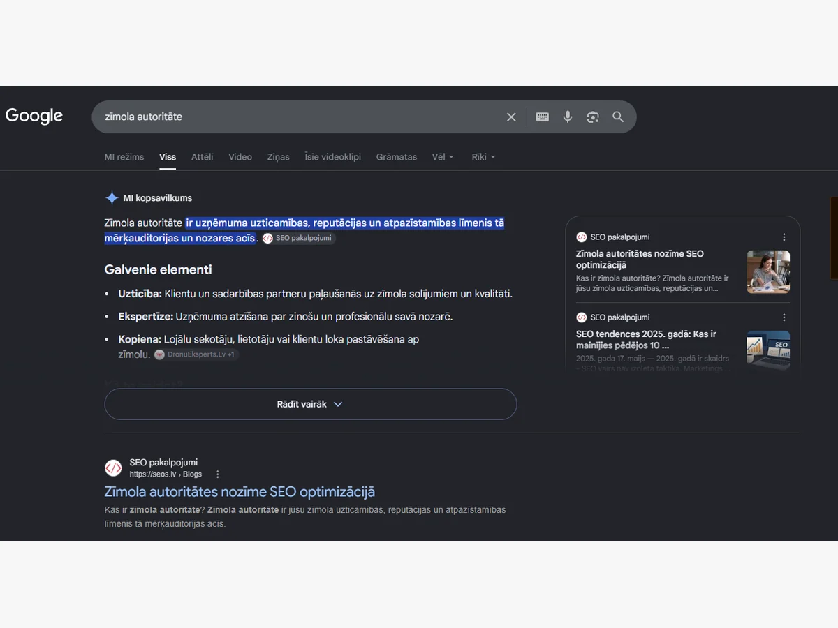
Task: Start voice search with the microphone icon
Action: [568, 117]
